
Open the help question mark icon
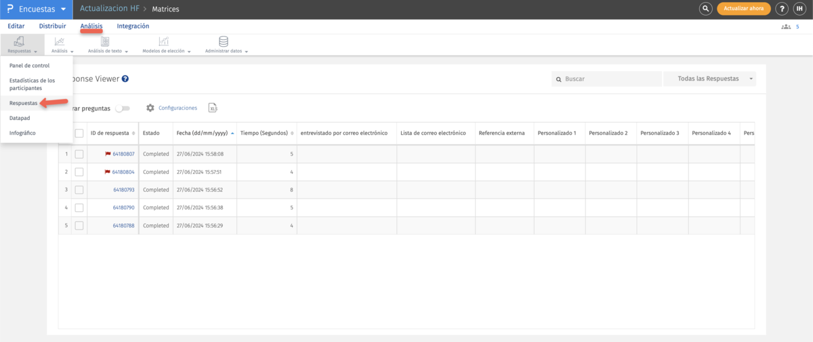coord(781,9)
